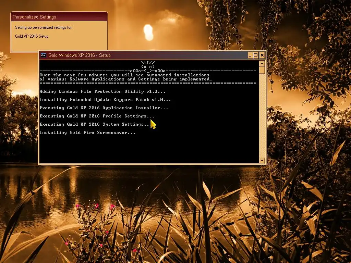Image resolution: width=351 pixels, height=263 pixels.
Task: Click the 'Personalized Settings' dialog title
Action: click(x=34, y=17)
